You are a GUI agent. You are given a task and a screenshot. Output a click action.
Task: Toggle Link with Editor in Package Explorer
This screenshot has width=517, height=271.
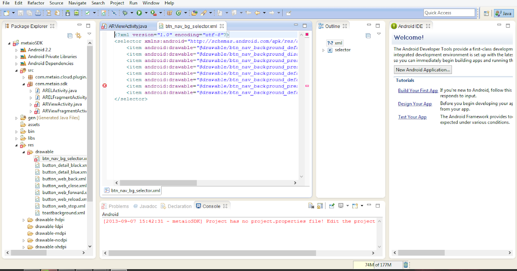(x=78, y=35)
